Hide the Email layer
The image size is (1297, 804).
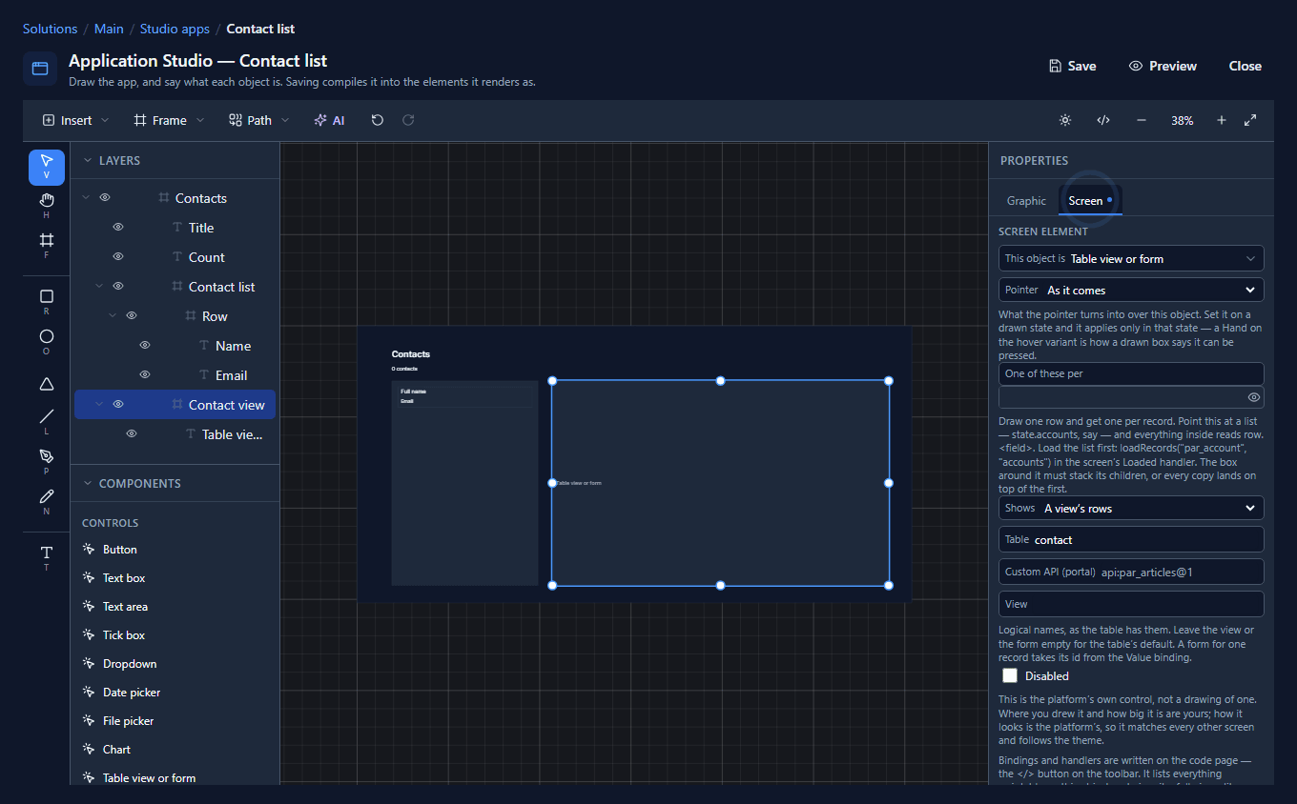tap(145, 375)
